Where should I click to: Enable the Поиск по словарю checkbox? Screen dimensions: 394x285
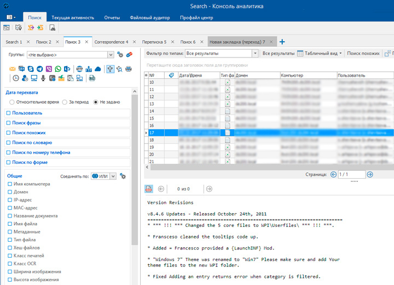pyautogui.click(x=9, y=142)
